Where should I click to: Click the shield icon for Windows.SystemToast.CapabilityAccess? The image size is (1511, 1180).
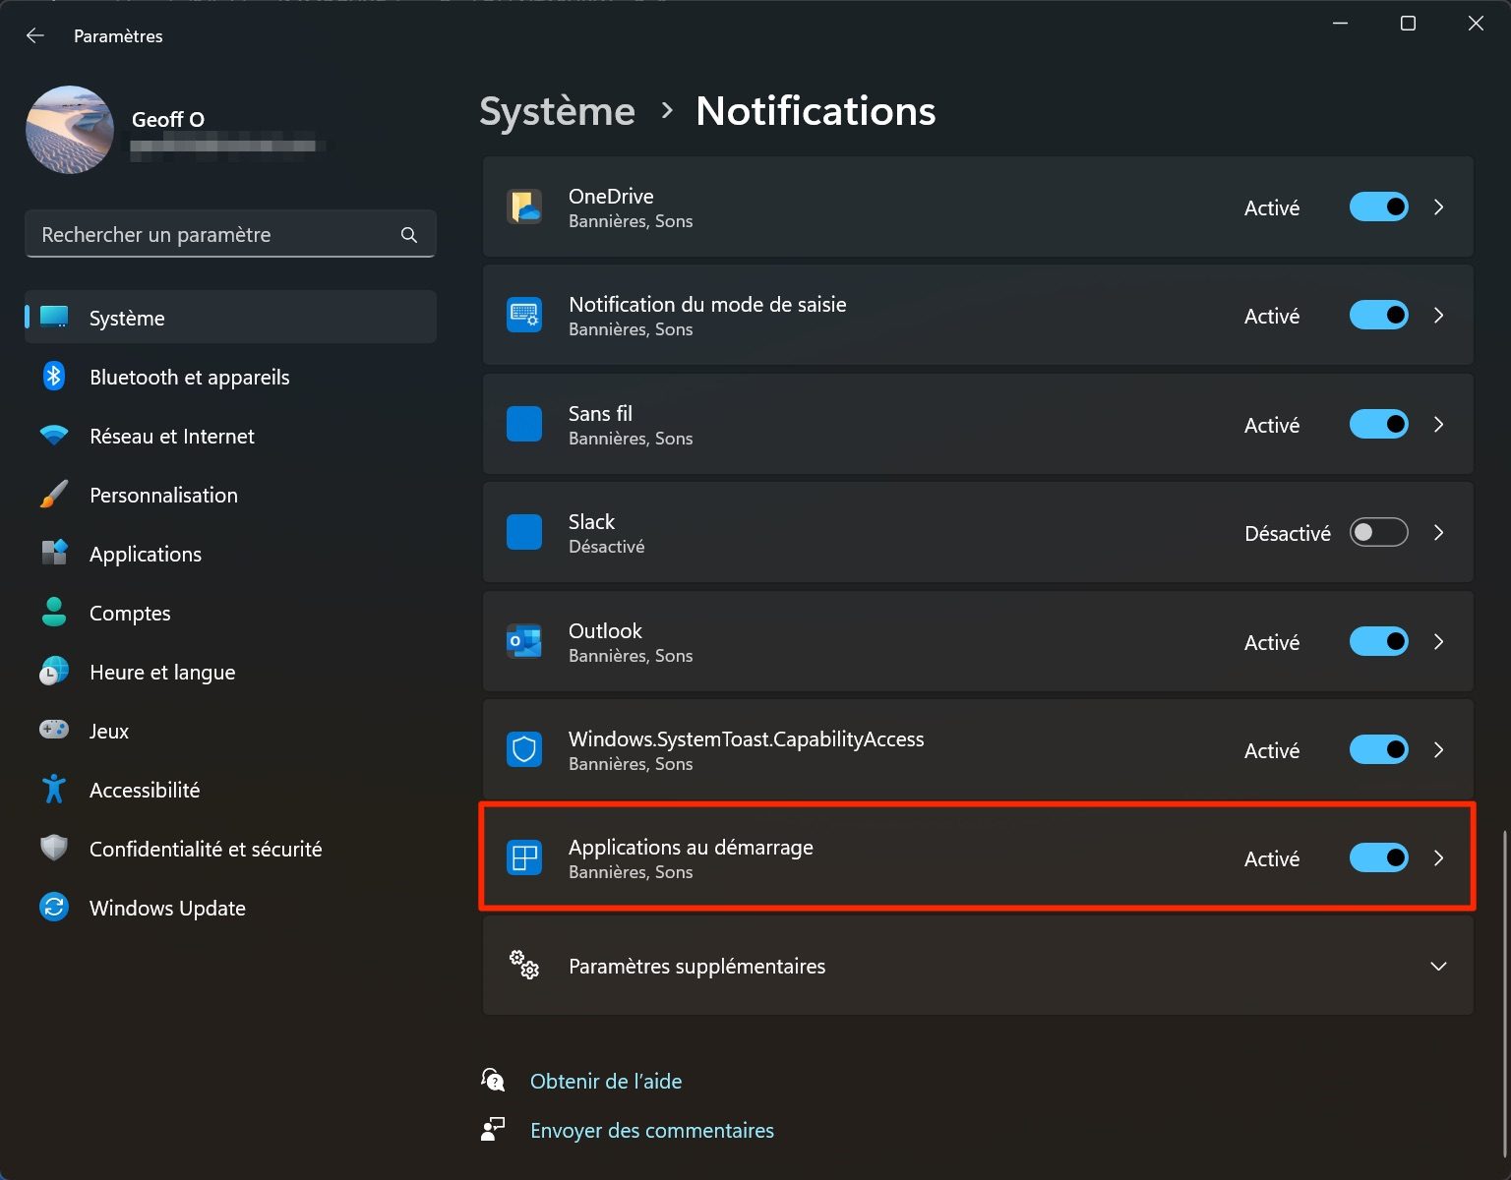click(x=524, y=750)
